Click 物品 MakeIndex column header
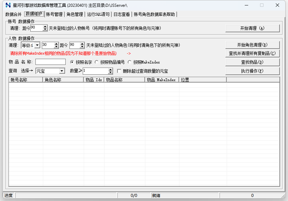This screenshot has width=288, height=201. click(x=161, y=80)
